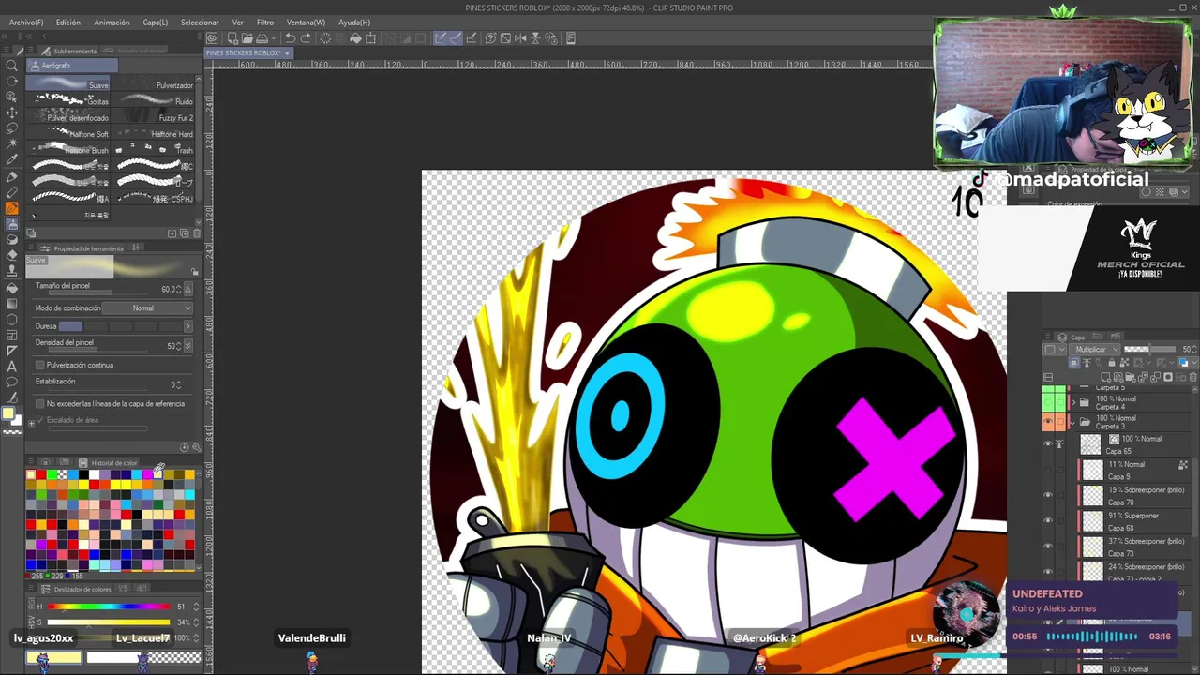Select the Fill bucket tool
The width and height of the screenshot is (1200, 675).
[x=12, y=288]
